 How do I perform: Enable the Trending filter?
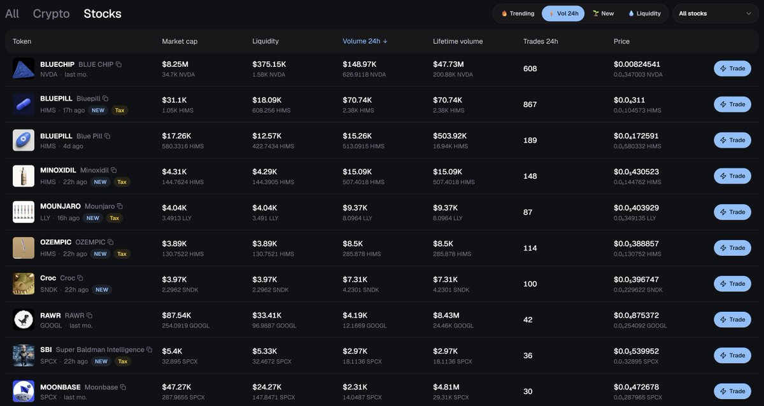click(518, 13)
